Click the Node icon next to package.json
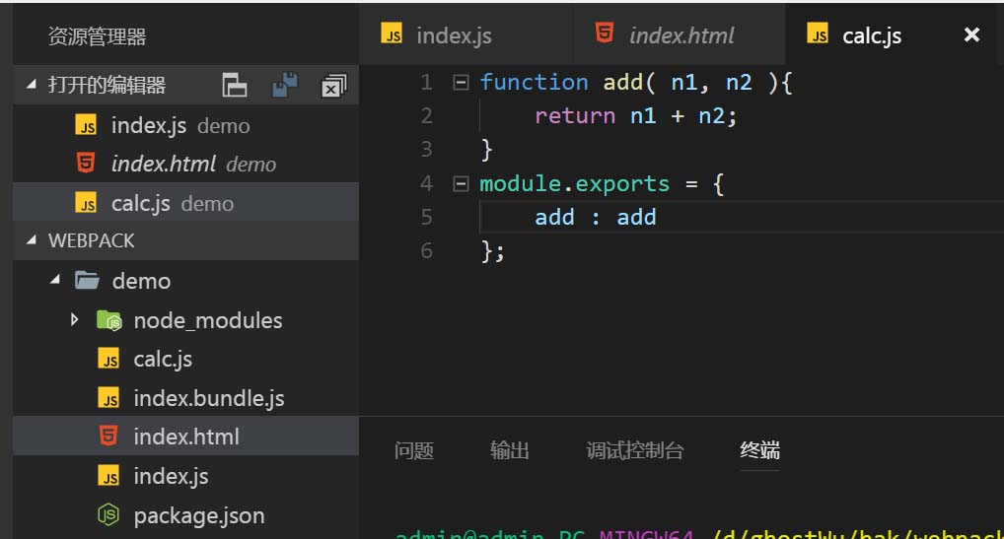 [108, 514]
